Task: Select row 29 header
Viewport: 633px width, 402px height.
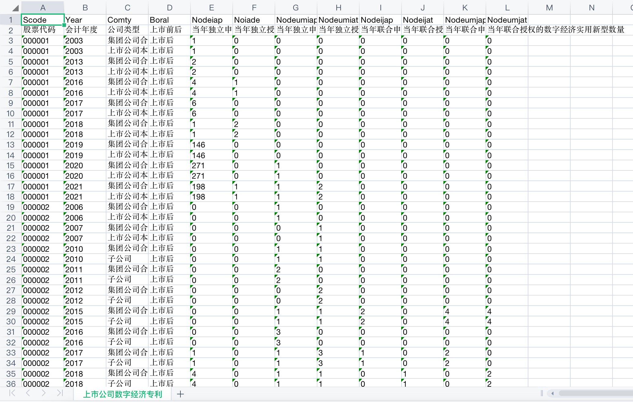Action: coord(10,311)
